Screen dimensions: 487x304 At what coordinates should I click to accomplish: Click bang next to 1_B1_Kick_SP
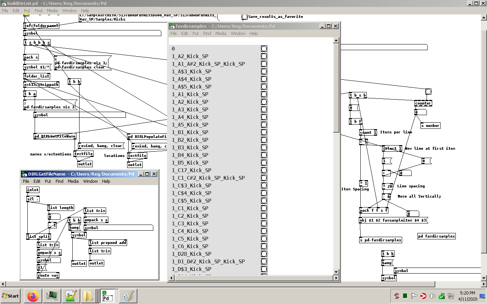(264, 132)
